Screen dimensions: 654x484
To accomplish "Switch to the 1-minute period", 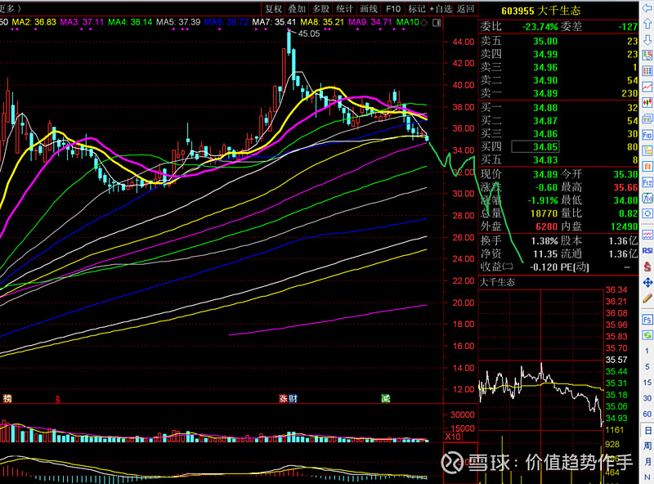I will point(647,351).
